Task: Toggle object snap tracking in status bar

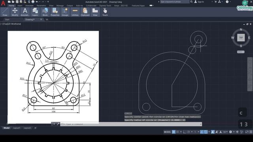Action: click(202, 132)
